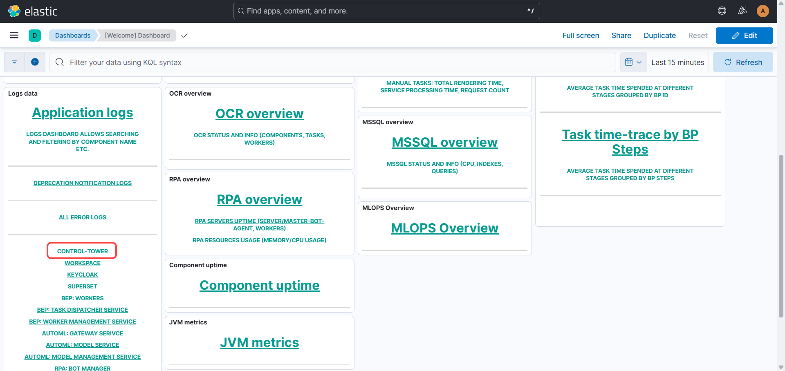Open AutoML: Gateway Service link
The width and height of the screenshot is (785, 371).
tap(83, 333)
